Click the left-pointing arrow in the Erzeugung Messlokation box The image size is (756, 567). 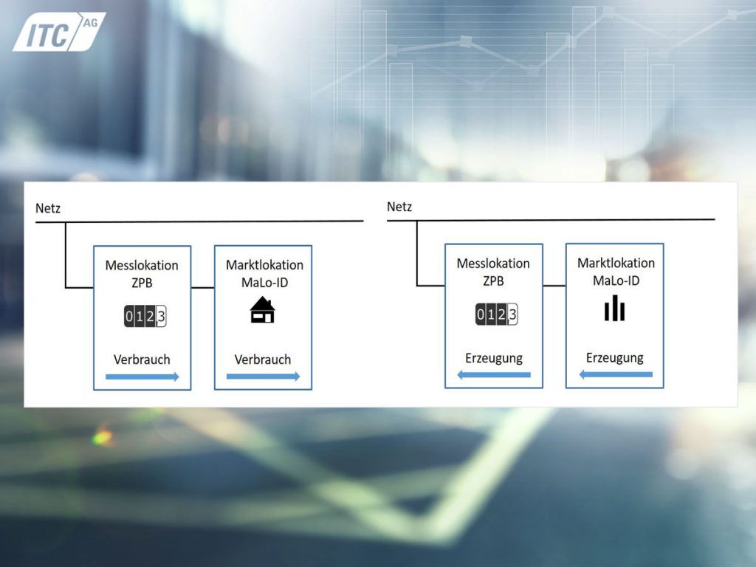(x=494, y=375)
